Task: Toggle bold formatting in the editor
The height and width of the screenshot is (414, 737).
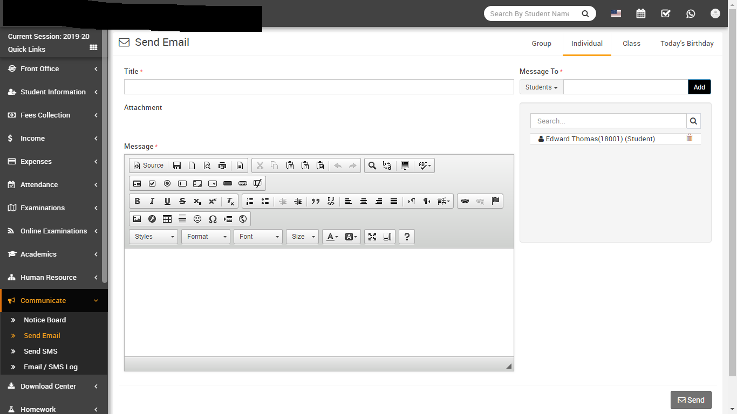Action: (137, 201)
